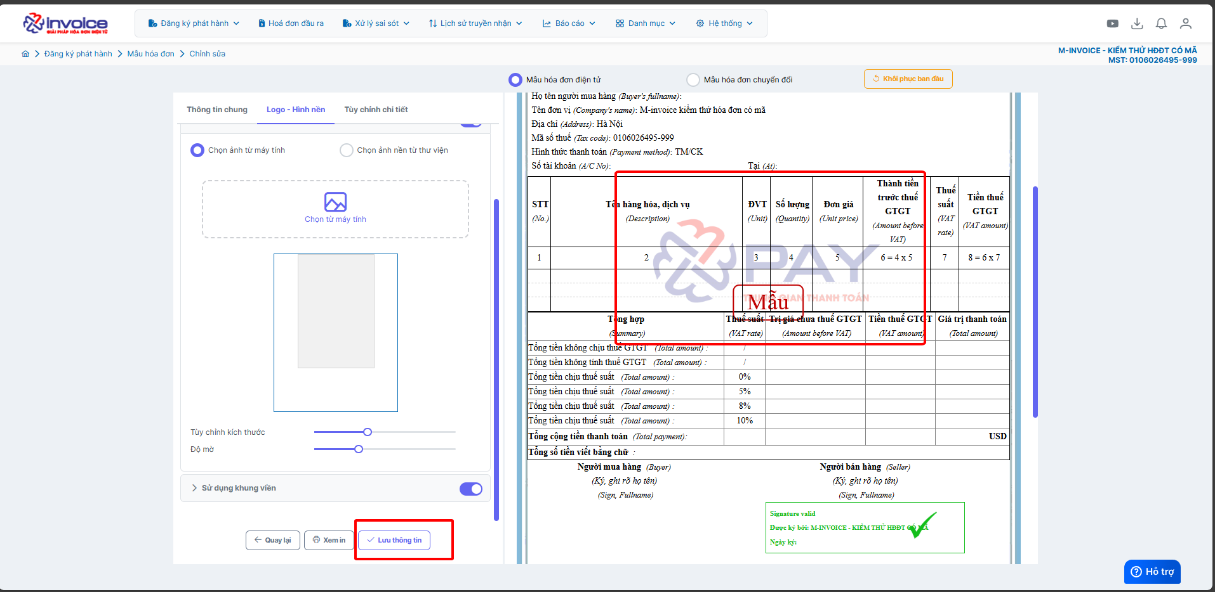Image resolution: width=1215 pixels, height=592 pixels.
Task: Expand the Báo cáo dropdown
Action: 569,23
